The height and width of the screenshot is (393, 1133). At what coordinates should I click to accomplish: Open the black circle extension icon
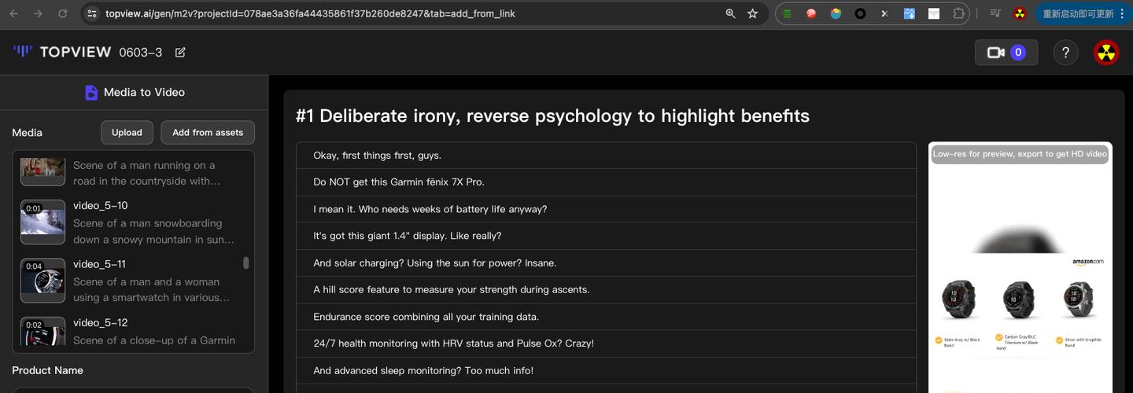pos(860,13)
